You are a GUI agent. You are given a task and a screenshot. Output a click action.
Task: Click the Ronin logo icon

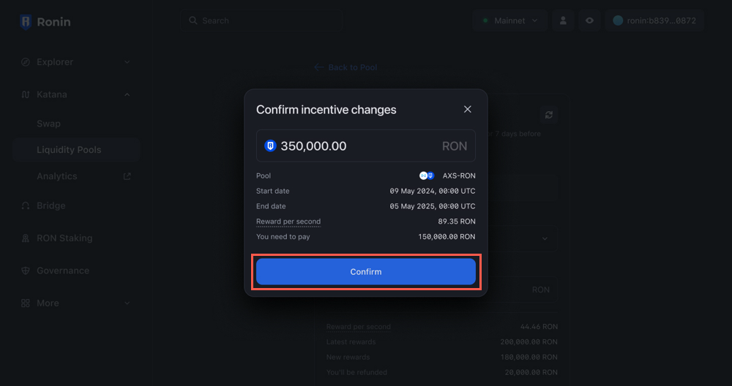26,22
